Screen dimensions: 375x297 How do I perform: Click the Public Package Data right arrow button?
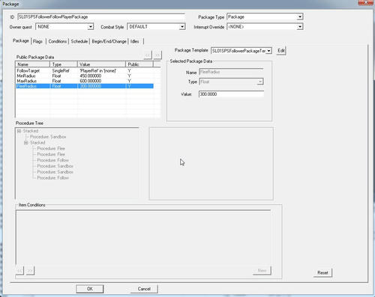coord(157,55)
